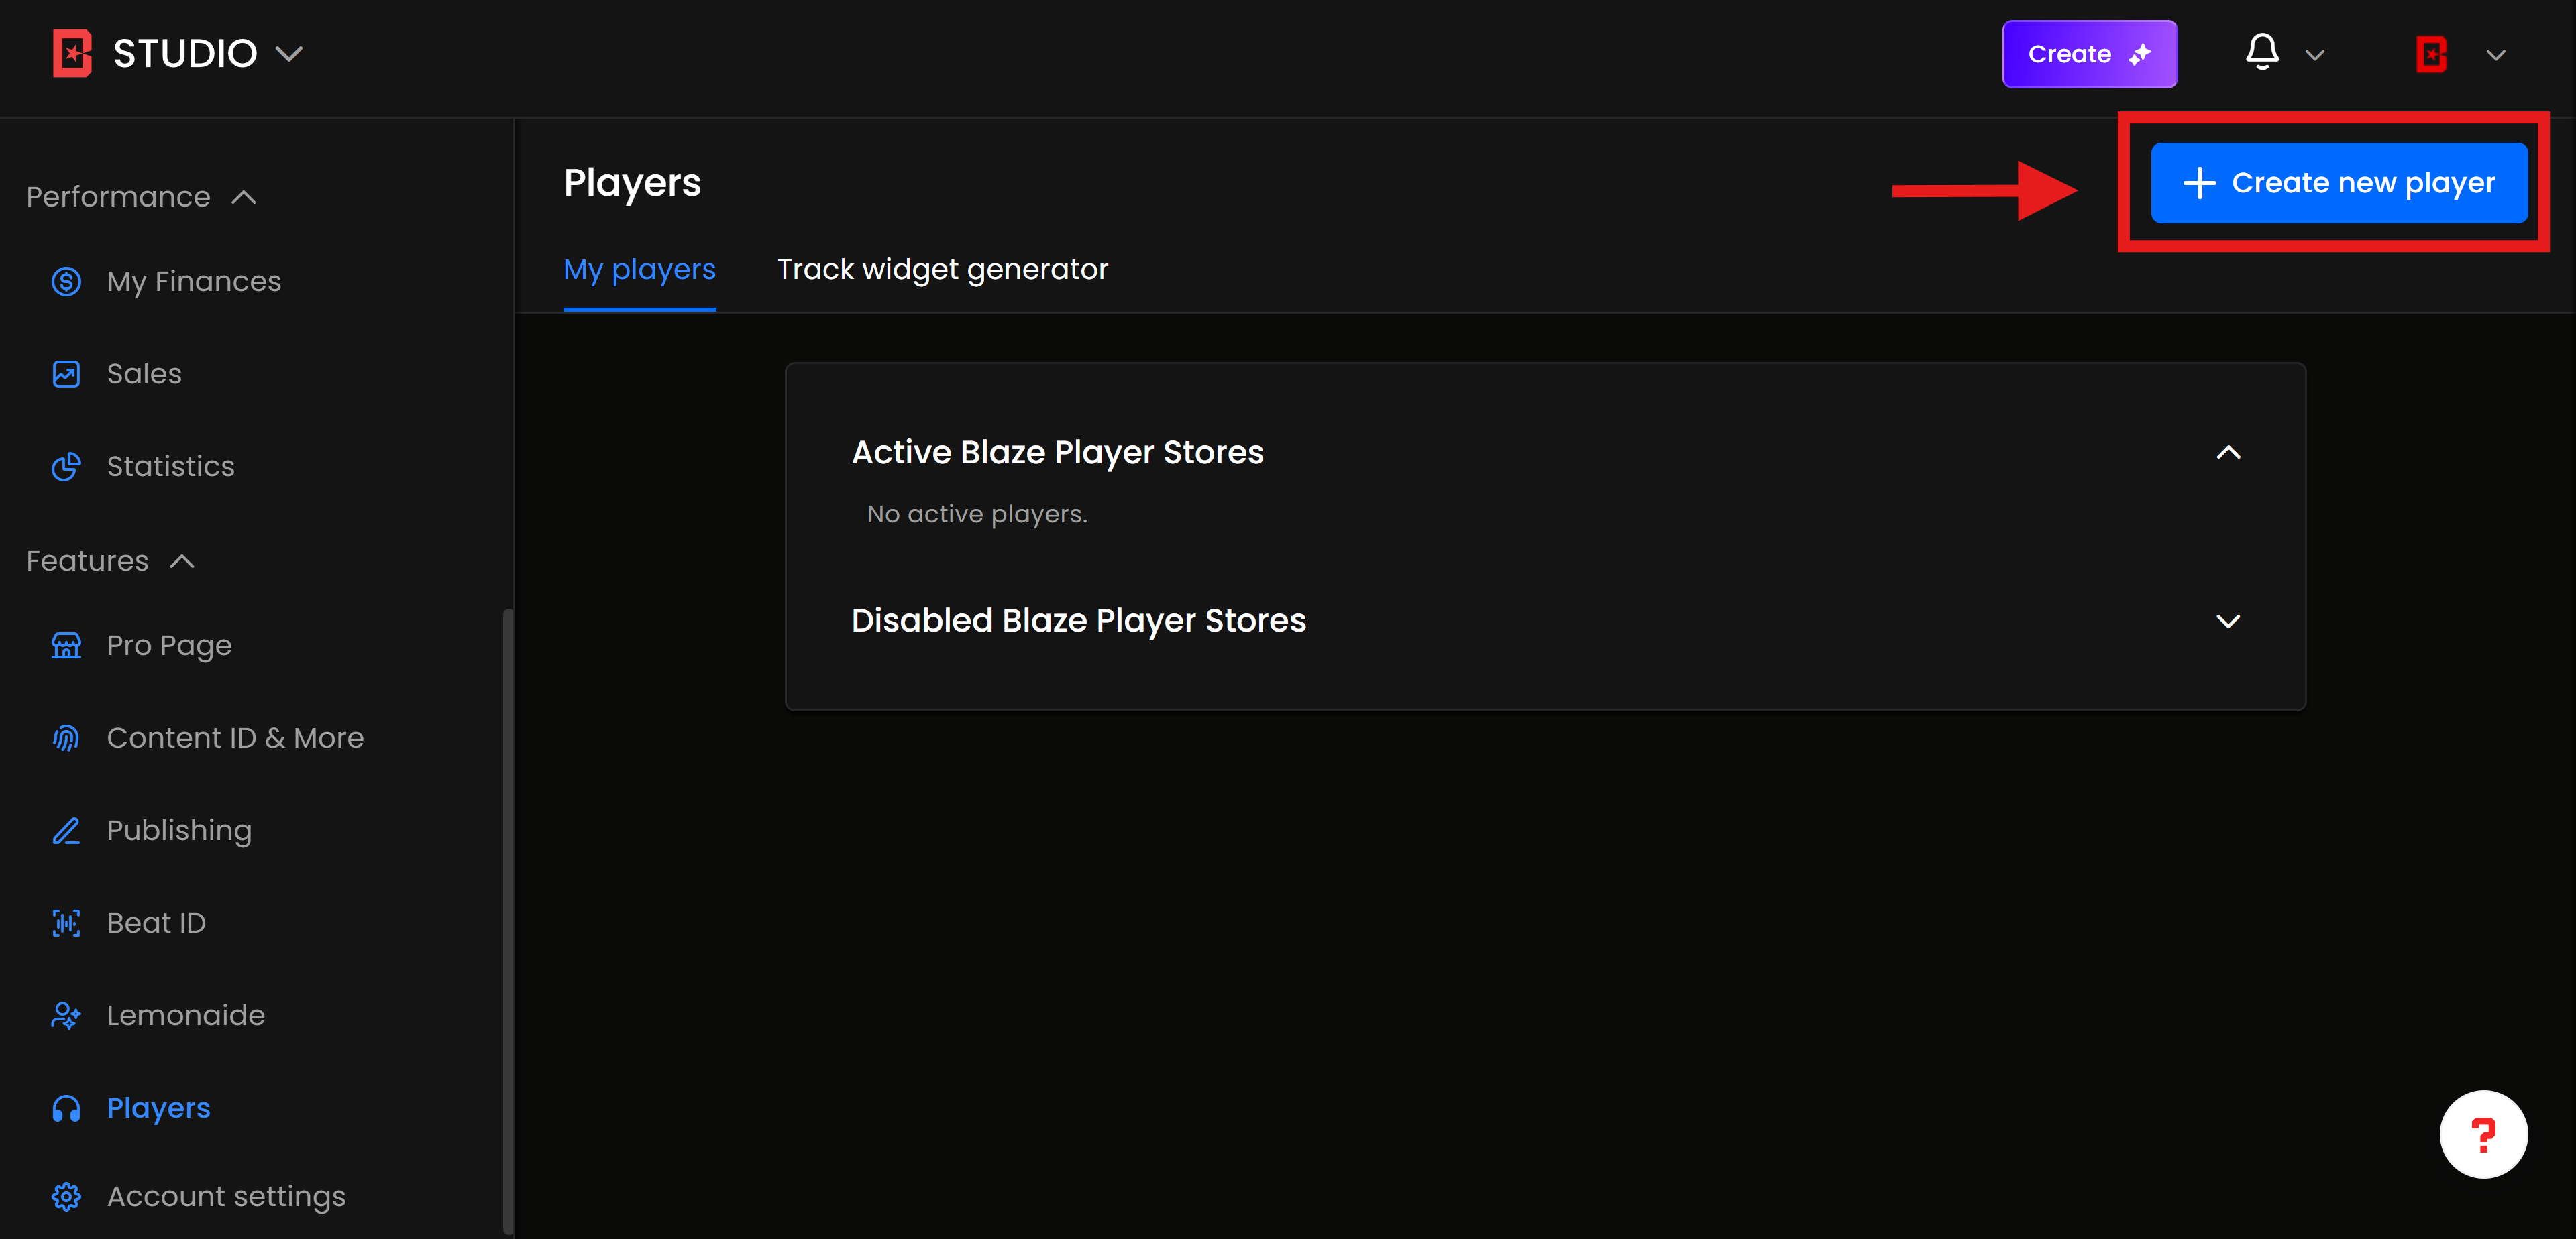Click the STUDIO title text

pos(185,54)
